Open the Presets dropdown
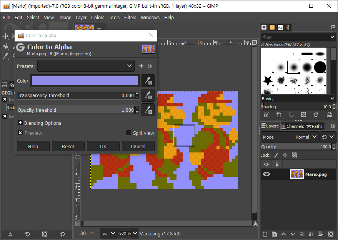The height and width of the screenshot is (240, 338). tap(86, 66)
